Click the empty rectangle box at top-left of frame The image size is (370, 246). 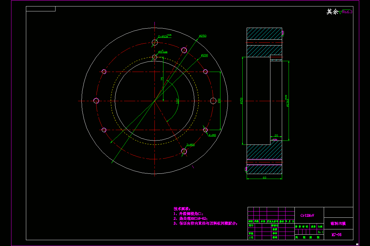(x=41, y=9)
